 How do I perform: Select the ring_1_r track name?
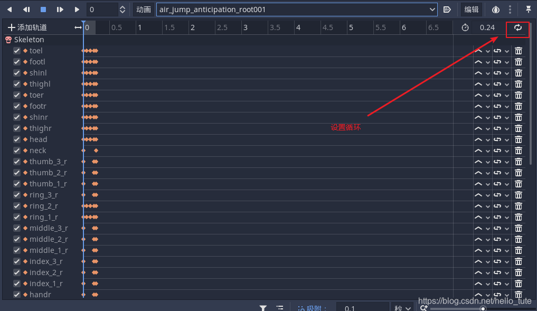pos(43,217)
